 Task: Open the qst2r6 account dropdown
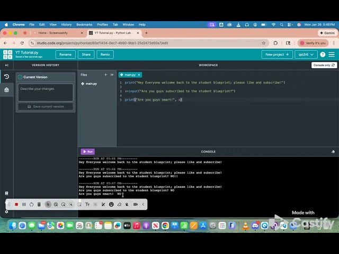pos(306,55)
